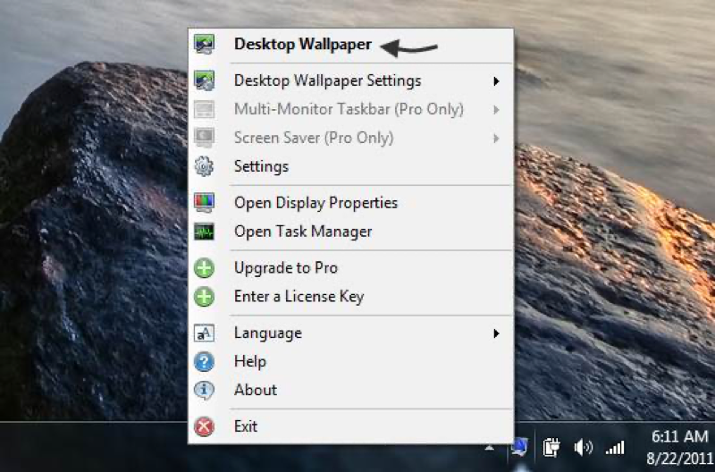Show hidden tray icons arrow in taskbar
Screen dimensions: 715x472
pos(489,448)
